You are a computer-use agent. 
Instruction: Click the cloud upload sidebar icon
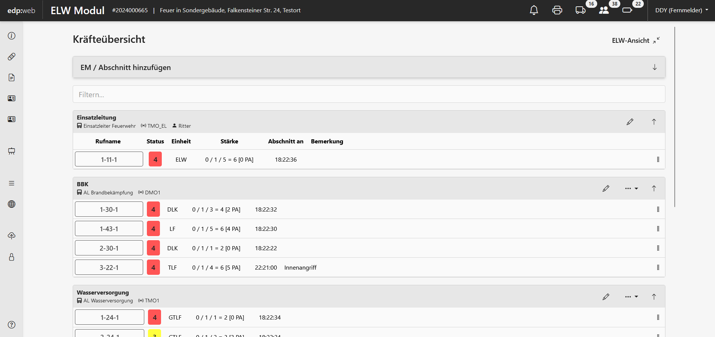point(12,236)
